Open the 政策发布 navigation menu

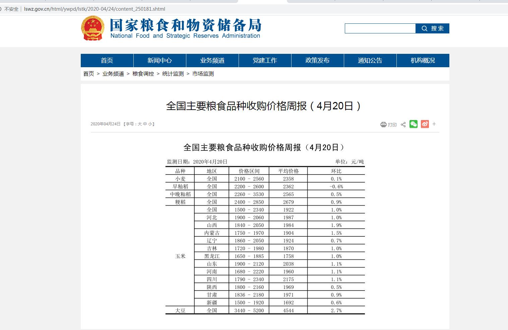317,60
